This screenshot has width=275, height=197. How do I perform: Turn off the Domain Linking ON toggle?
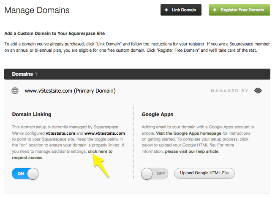[x=25, y=173]
